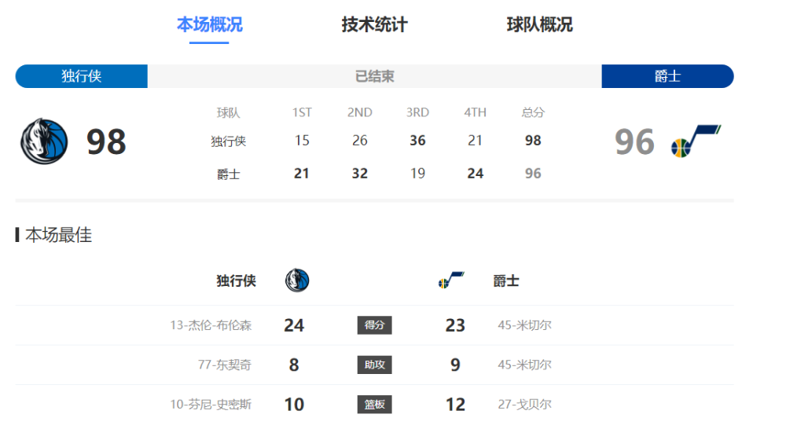Click Brunson's points value 24

(x=294, y=325)
